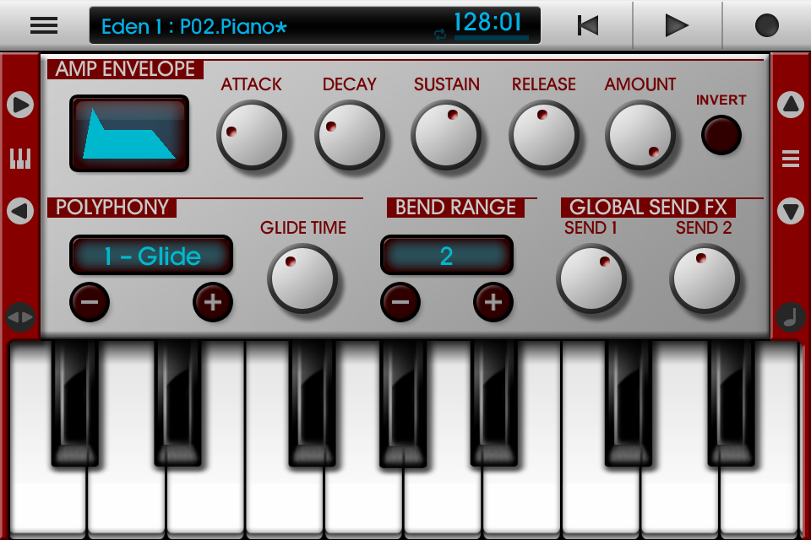
Task: Open the list icon on right sidebar
Action: [791, 158]
